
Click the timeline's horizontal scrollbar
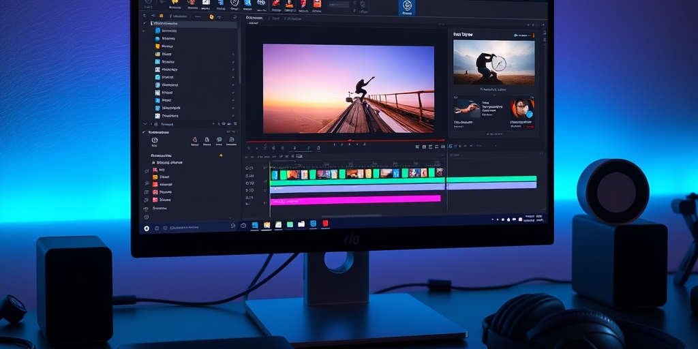[x=352, y=215]
